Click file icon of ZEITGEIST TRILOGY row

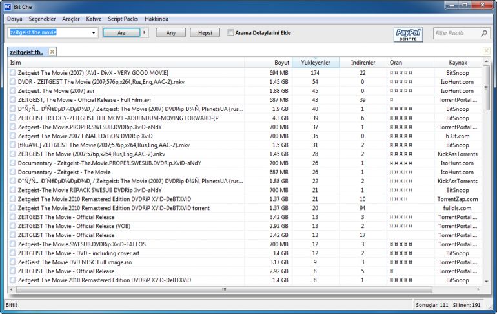(12, 118)
